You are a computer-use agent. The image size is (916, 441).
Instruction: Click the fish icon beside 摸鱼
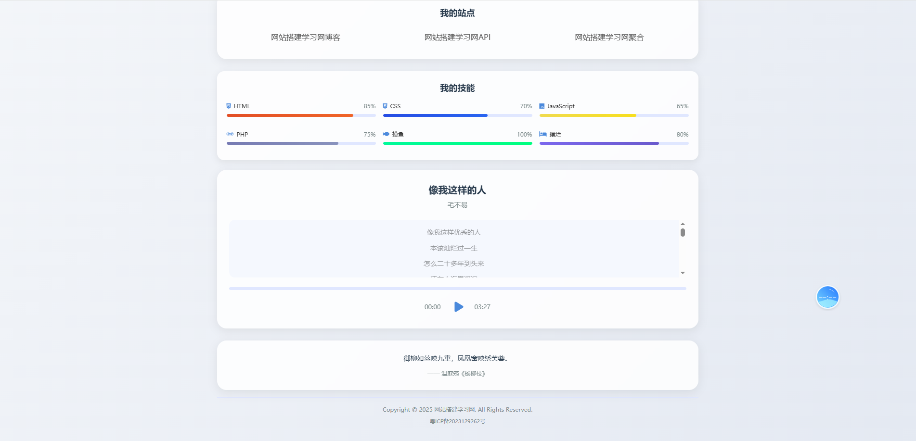tap(386, 134)
